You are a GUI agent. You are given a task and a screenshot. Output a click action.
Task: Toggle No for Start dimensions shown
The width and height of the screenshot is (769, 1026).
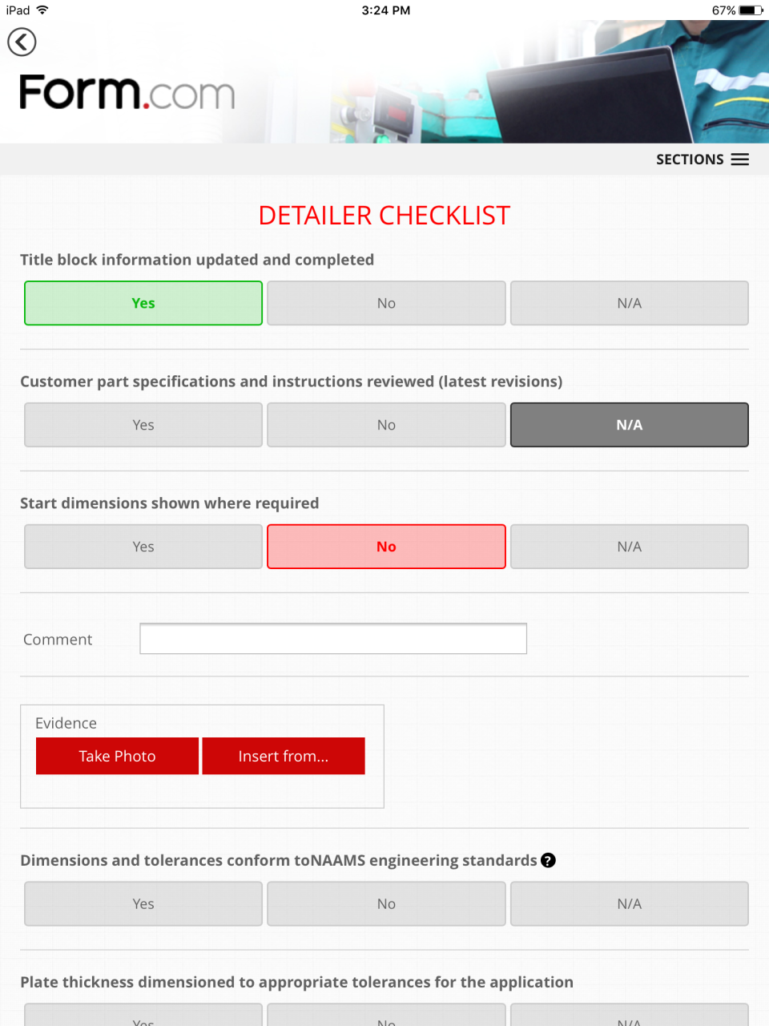click(x=386, y=547)
